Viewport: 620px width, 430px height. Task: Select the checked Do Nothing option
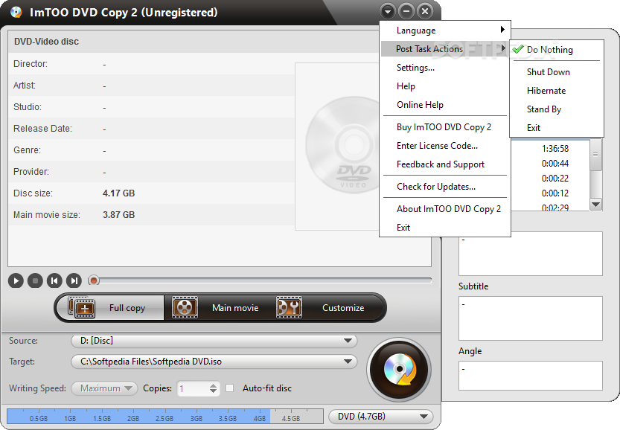[556, 50]
